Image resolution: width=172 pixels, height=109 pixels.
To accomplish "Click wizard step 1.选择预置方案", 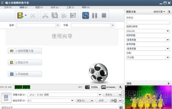I will [25, 51].
